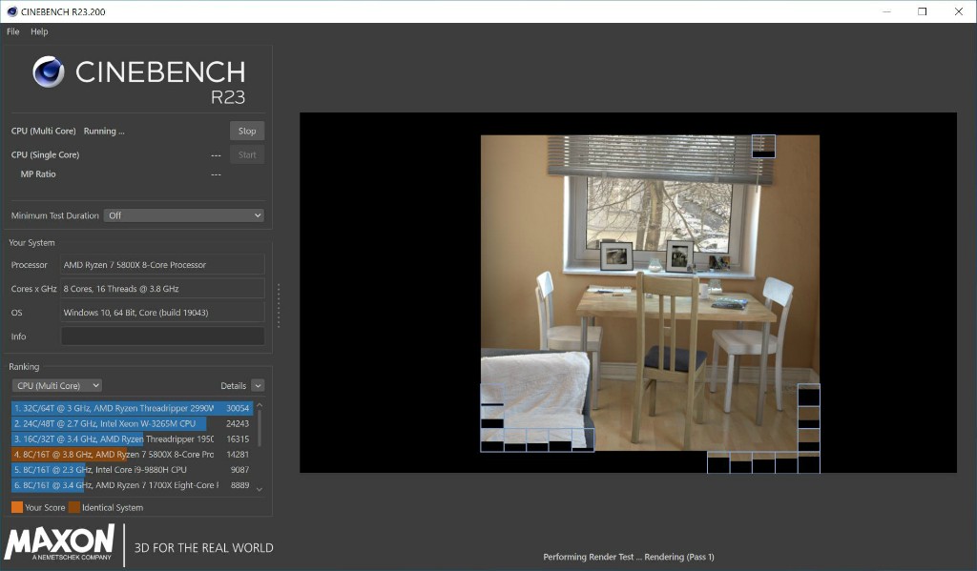977x571 pixels.
Task: Click the score 30054 in ranking
Action: [238, 409]
